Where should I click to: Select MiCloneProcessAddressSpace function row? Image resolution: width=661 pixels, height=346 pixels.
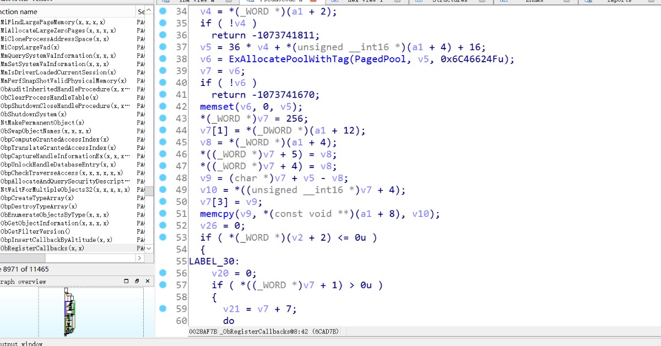pos(73,39)
